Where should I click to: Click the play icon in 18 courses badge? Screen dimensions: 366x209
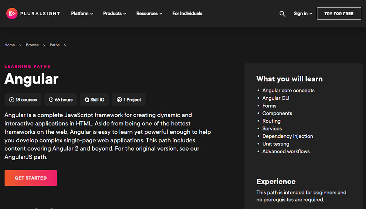pos(11,100)
